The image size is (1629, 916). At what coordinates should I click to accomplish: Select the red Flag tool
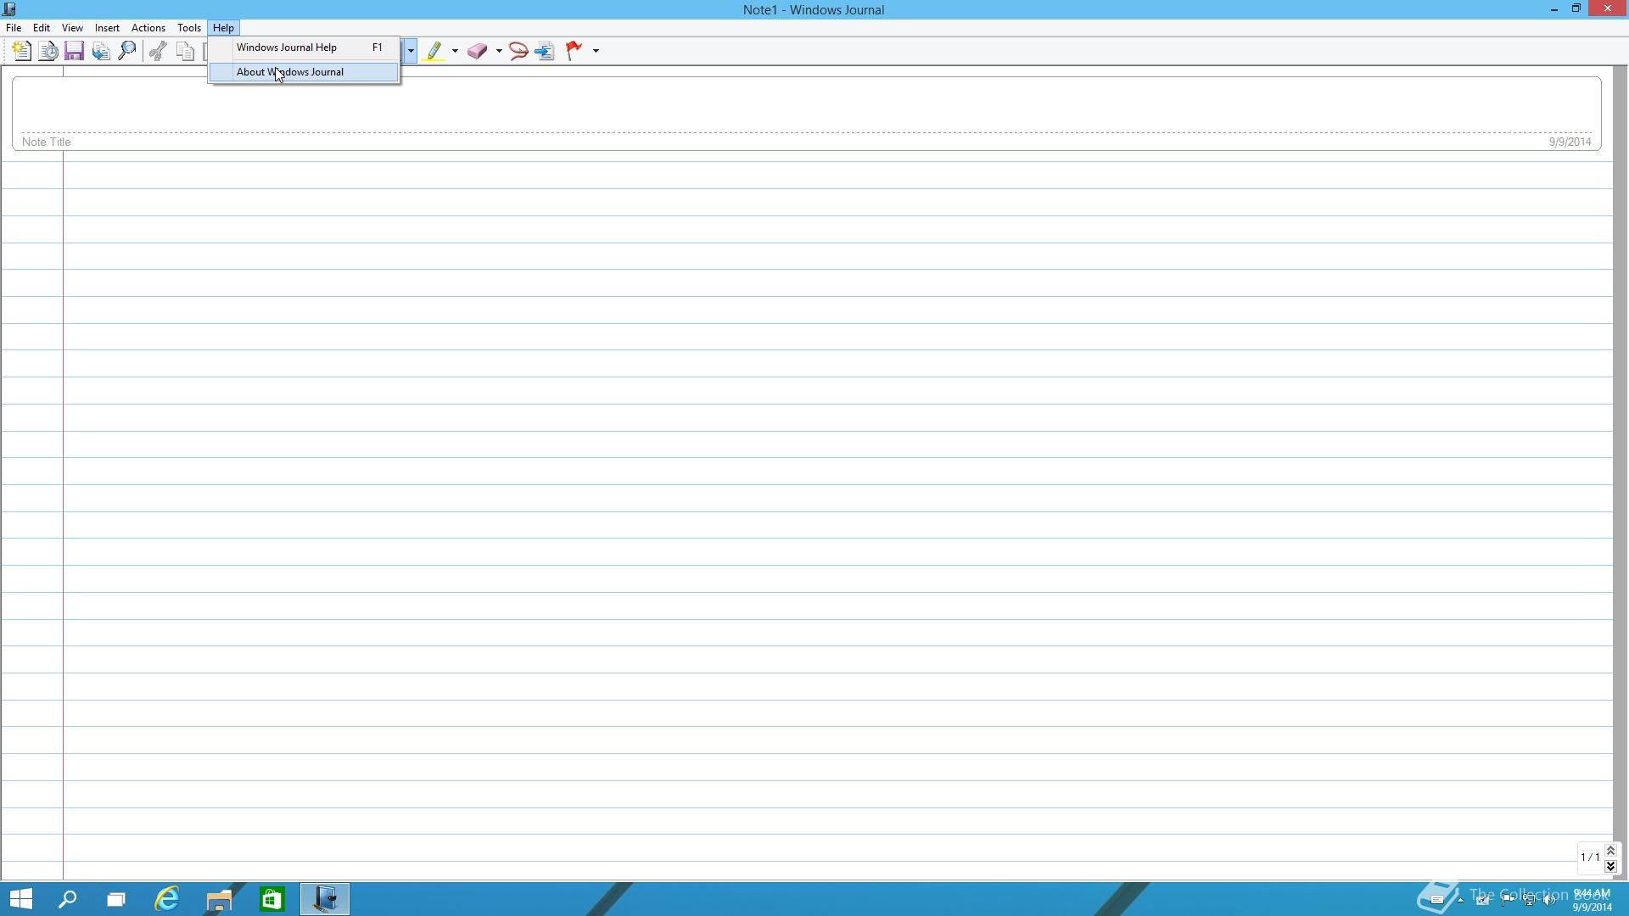tap(574, 51)
